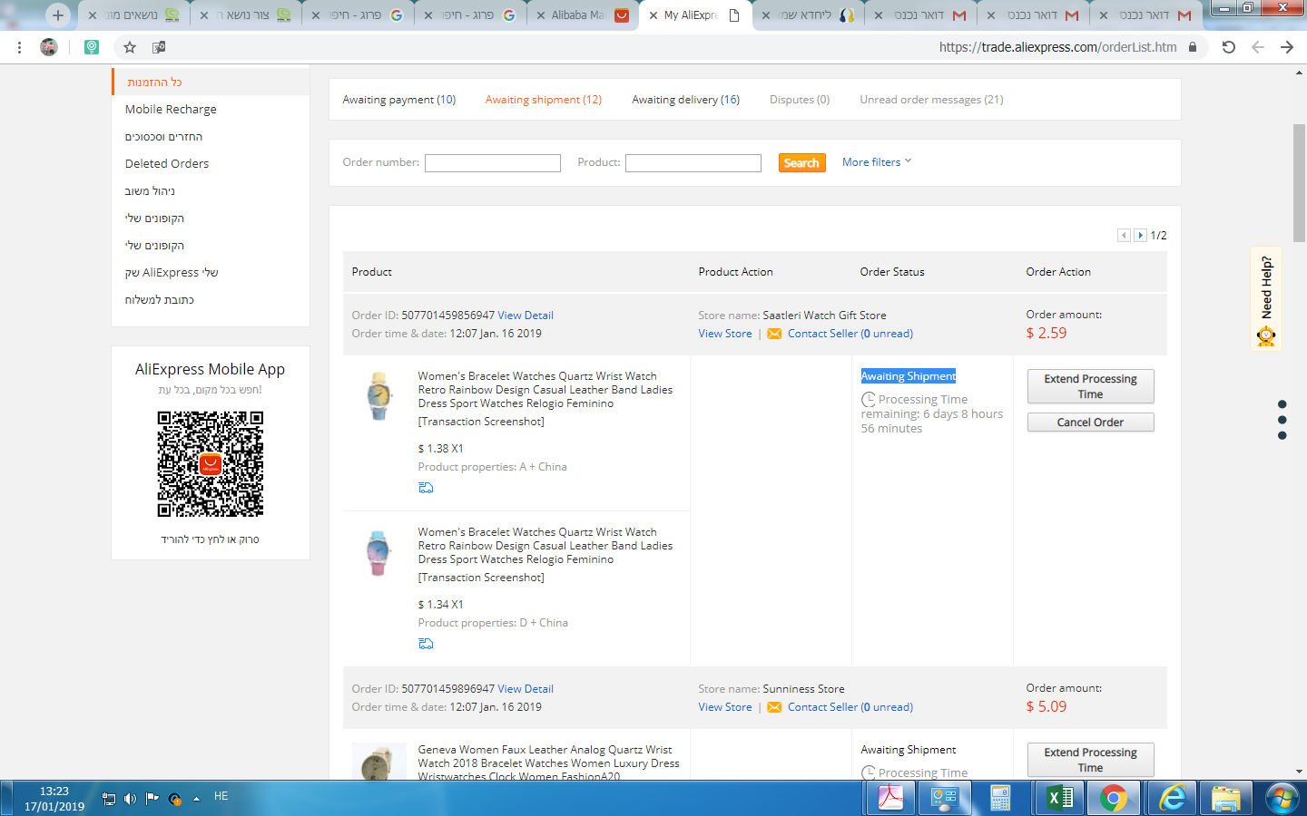Click Cancel Order for the first order
1307x816 pixels.
click(1090, 423)
